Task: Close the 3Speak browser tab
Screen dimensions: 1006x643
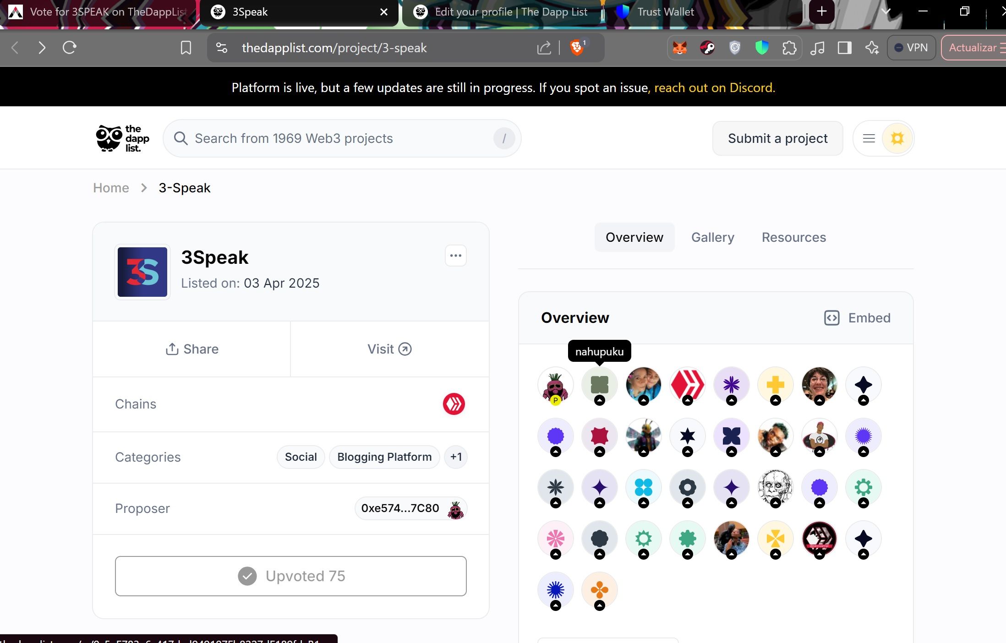Action: [384, 12]
